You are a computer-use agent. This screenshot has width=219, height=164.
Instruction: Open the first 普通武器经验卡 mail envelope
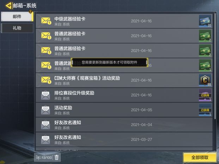pyautogui.click(x=46, y=36)
